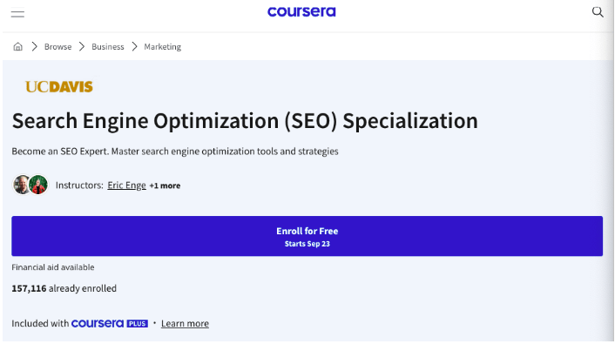
Task: Click the Enroll for Free button
Action: [307, 236]
